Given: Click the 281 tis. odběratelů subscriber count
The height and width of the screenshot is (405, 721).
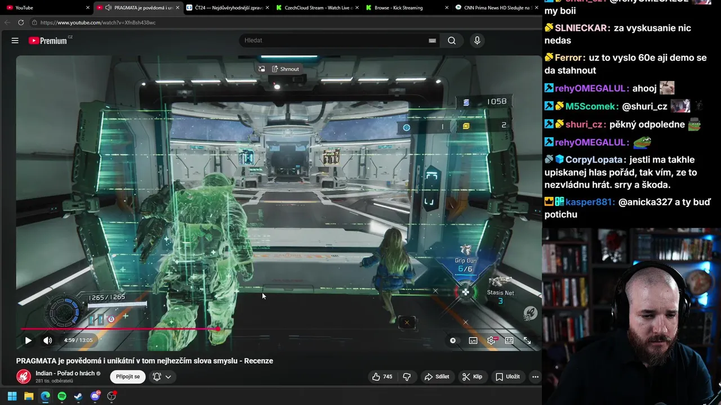Looking at the screenshot, I should [54, 381].
